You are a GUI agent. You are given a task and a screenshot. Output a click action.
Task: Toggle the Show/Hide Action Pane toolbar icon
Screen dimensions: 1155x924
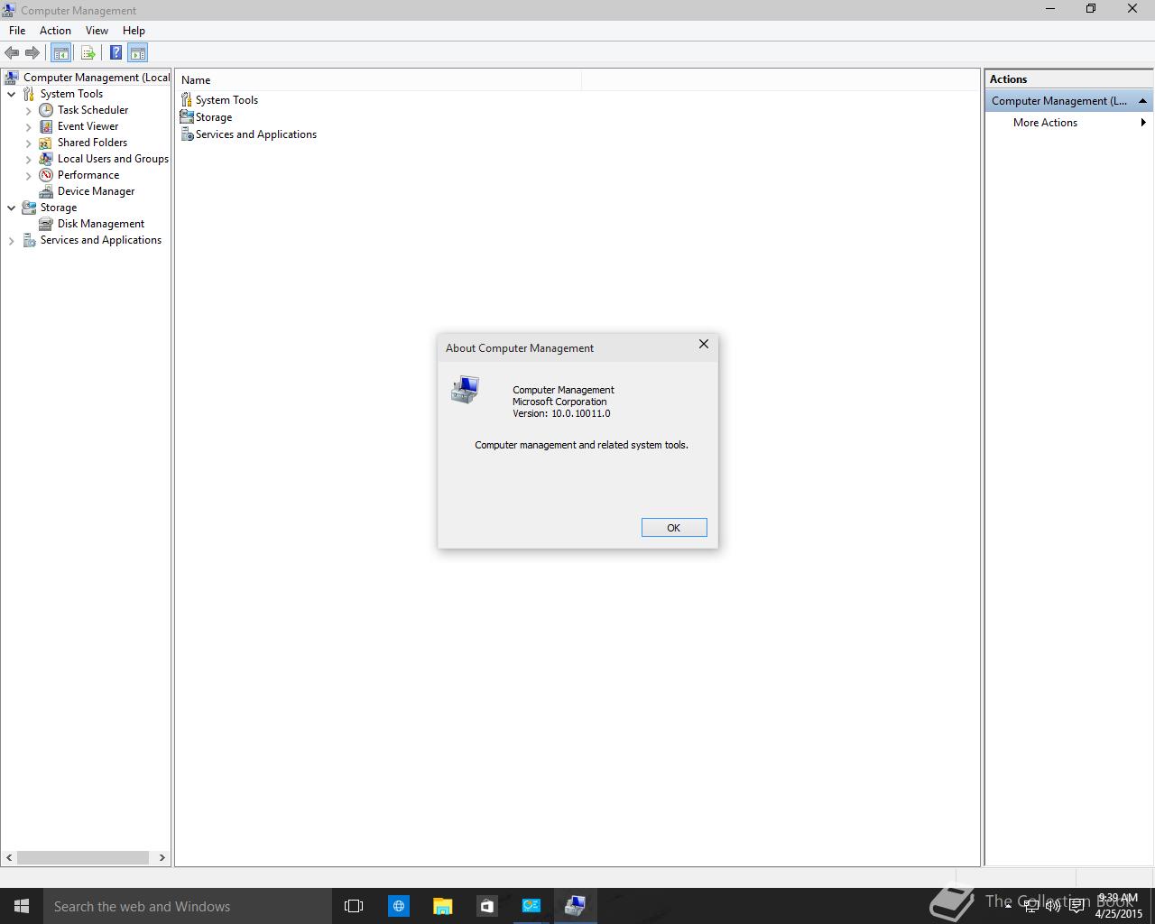click(x=137, y=53)
